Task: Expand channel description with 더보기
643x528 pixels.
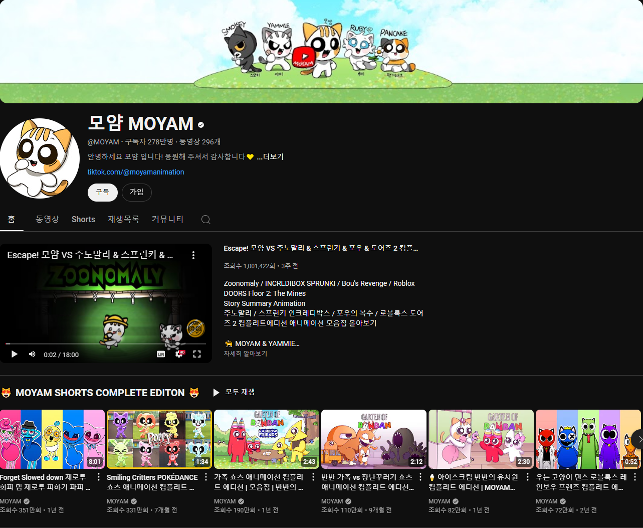Action: 270,157
